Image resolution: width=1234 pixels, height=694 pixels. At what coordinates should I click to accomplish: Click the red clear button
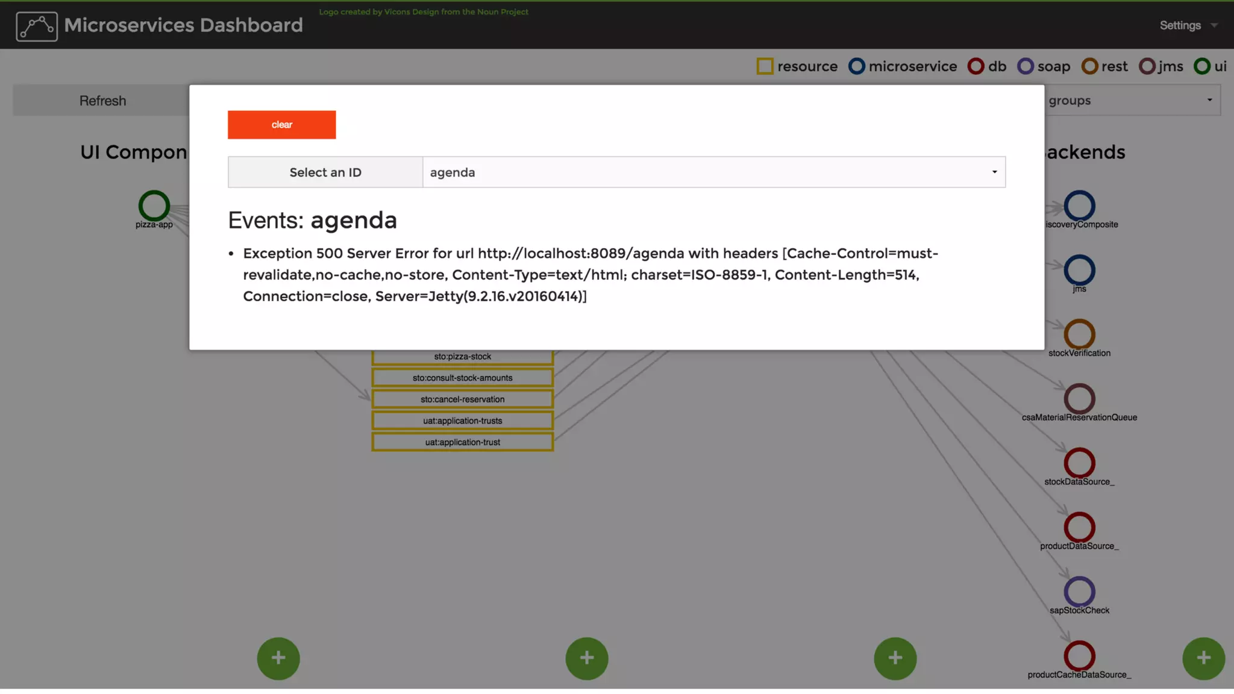(x=281, y=125)
